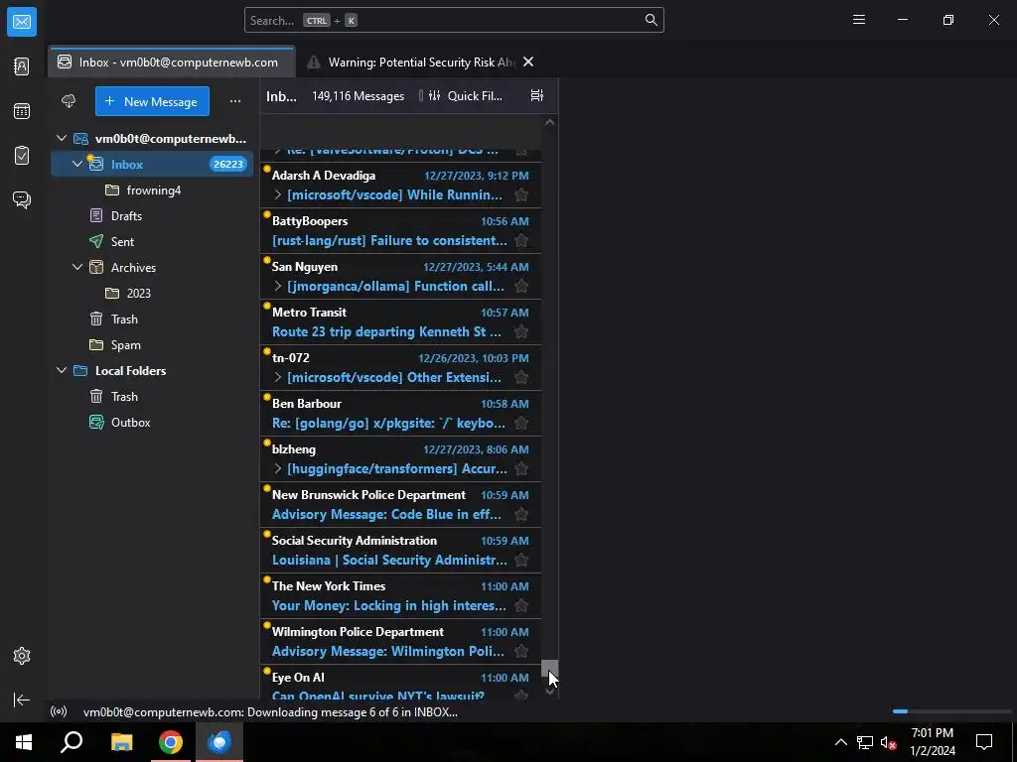Viewport: 1017px width, 762px height.
Task: Open Windows taskbar search
Action: pos(72,742)
